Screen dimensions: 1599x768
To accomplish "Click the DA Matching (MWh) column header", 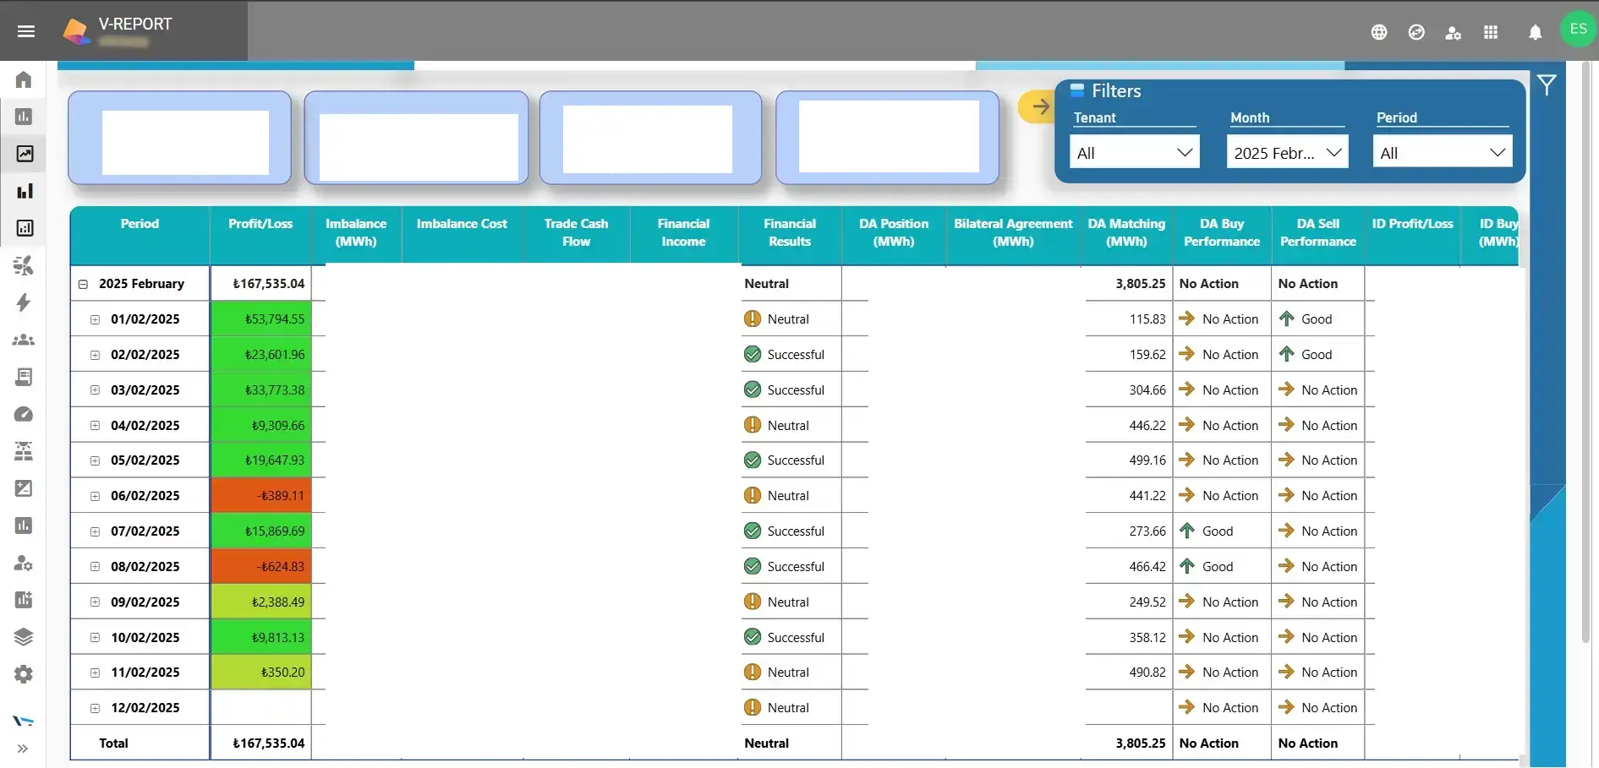I will pyautogui.click(x=1126, y=232).
